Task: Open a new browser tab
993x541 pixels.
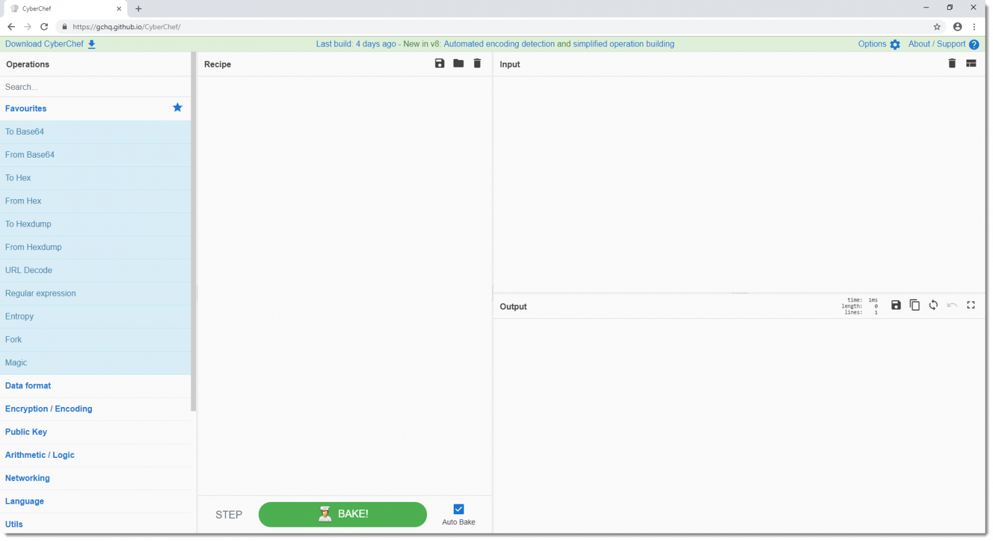Action: (138, 9)
